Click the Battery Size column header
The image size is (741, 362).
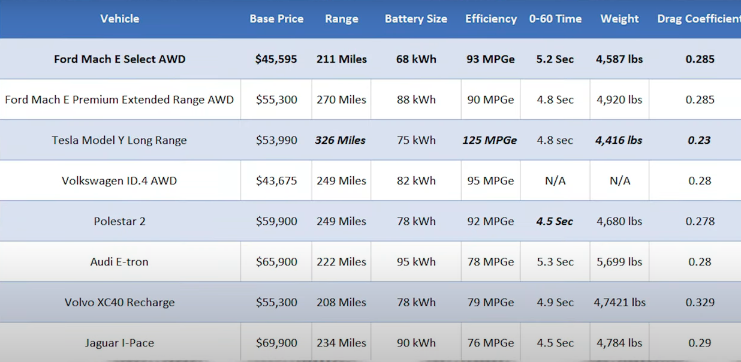pos(416,19)
